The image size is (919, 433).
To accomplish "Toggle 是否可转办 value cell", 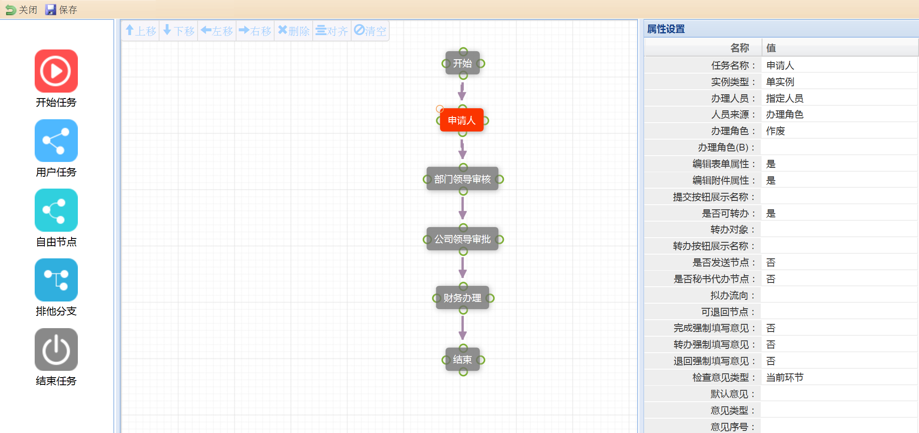I will tap(838, 214).
